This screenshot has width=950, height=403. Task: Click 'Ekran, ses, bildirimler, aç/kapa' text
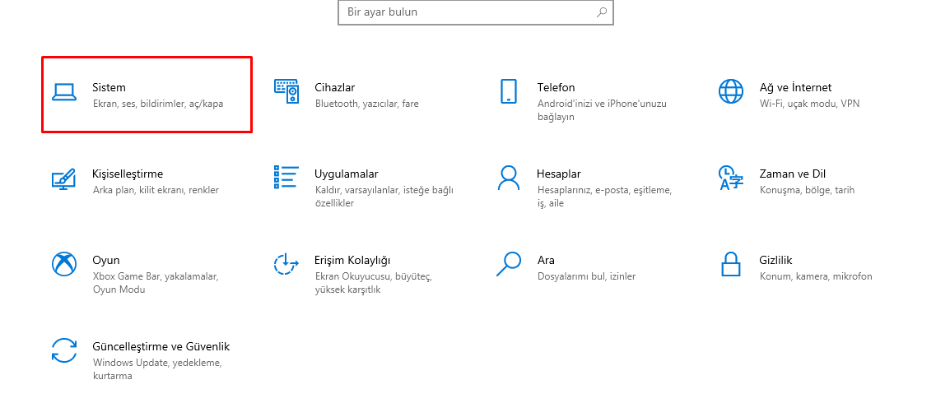(158, 104)
